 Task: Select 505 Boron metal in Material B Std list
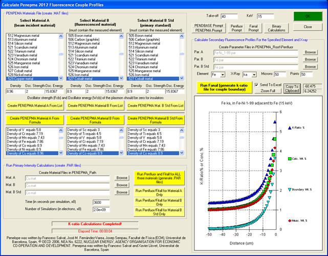153,36
